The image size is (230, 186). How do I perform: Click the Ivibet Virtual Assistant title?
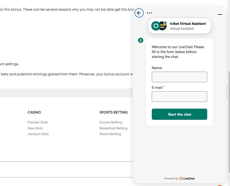(188, 24)
